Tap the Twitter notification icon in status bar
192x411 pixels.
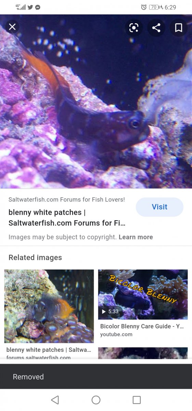30,7
